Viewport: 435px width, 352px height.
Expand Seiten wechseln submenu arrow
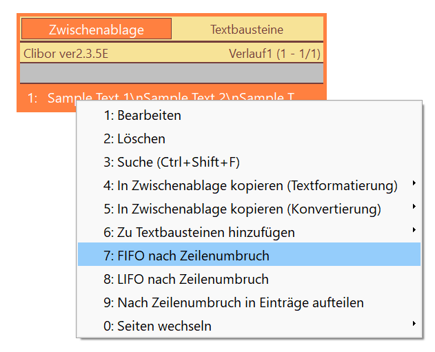(x=414, y=324)
